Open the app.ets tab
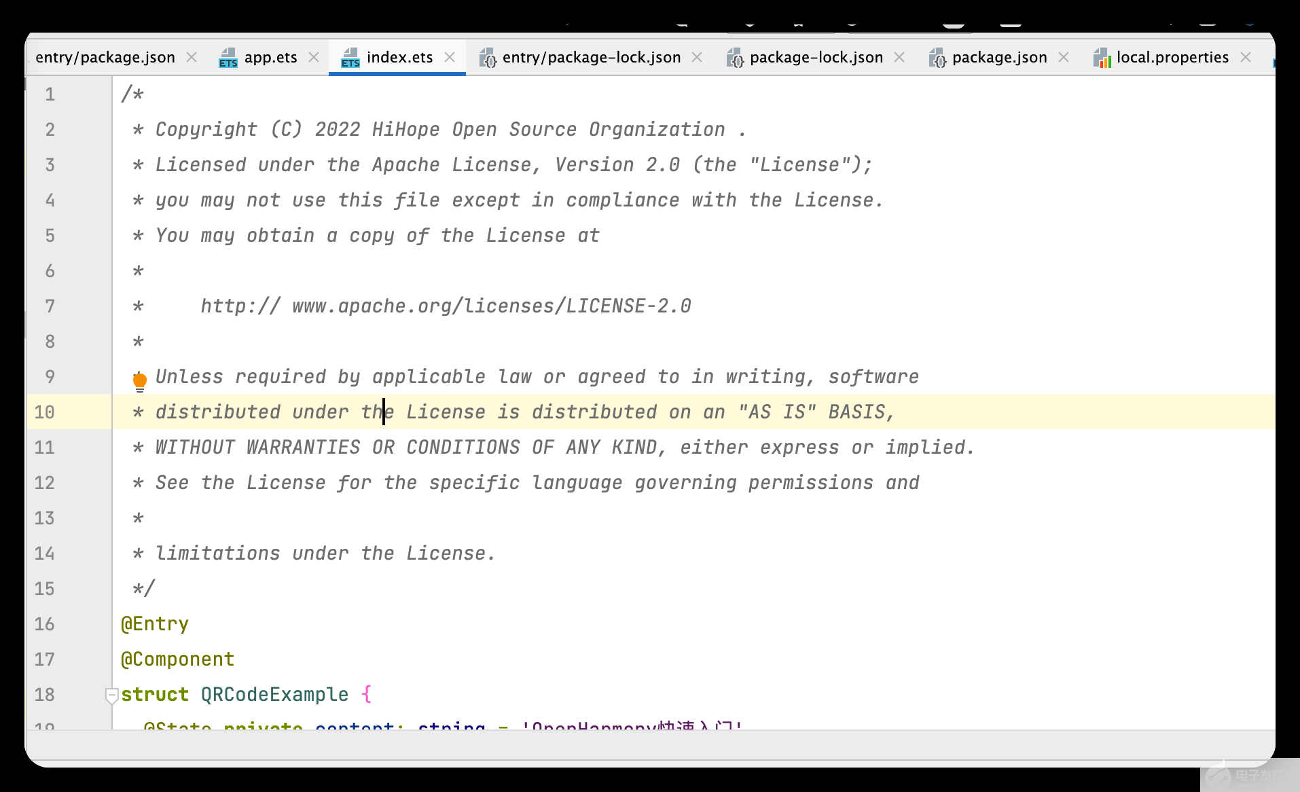Image resolution: width=1300 pixels, height=792 pixels. pyautogui.click(x=270, y=57)
